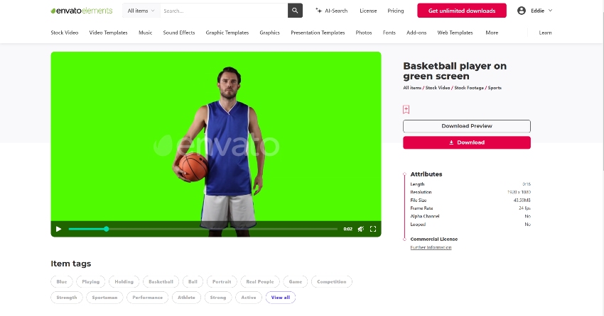Viewport: 604px width, 316px height.
Task: Select the Basketball tag
Action: tap(161, 281)
